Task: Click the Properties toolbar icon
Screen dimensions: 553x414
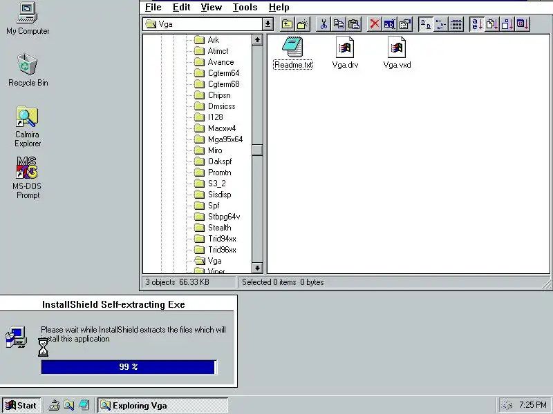Action: tap(405, 24)
